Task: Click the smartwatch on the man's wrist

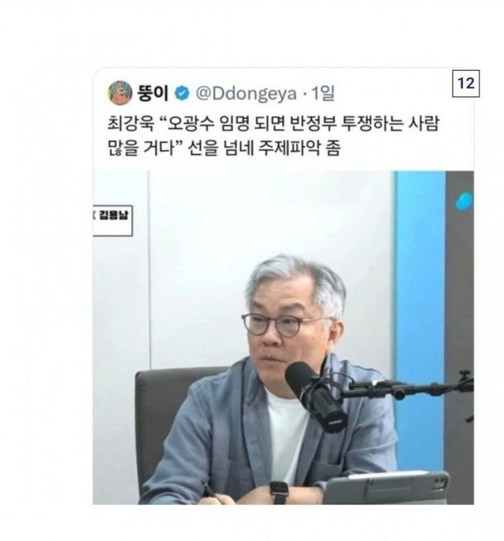Action: (x=279, y=493)
